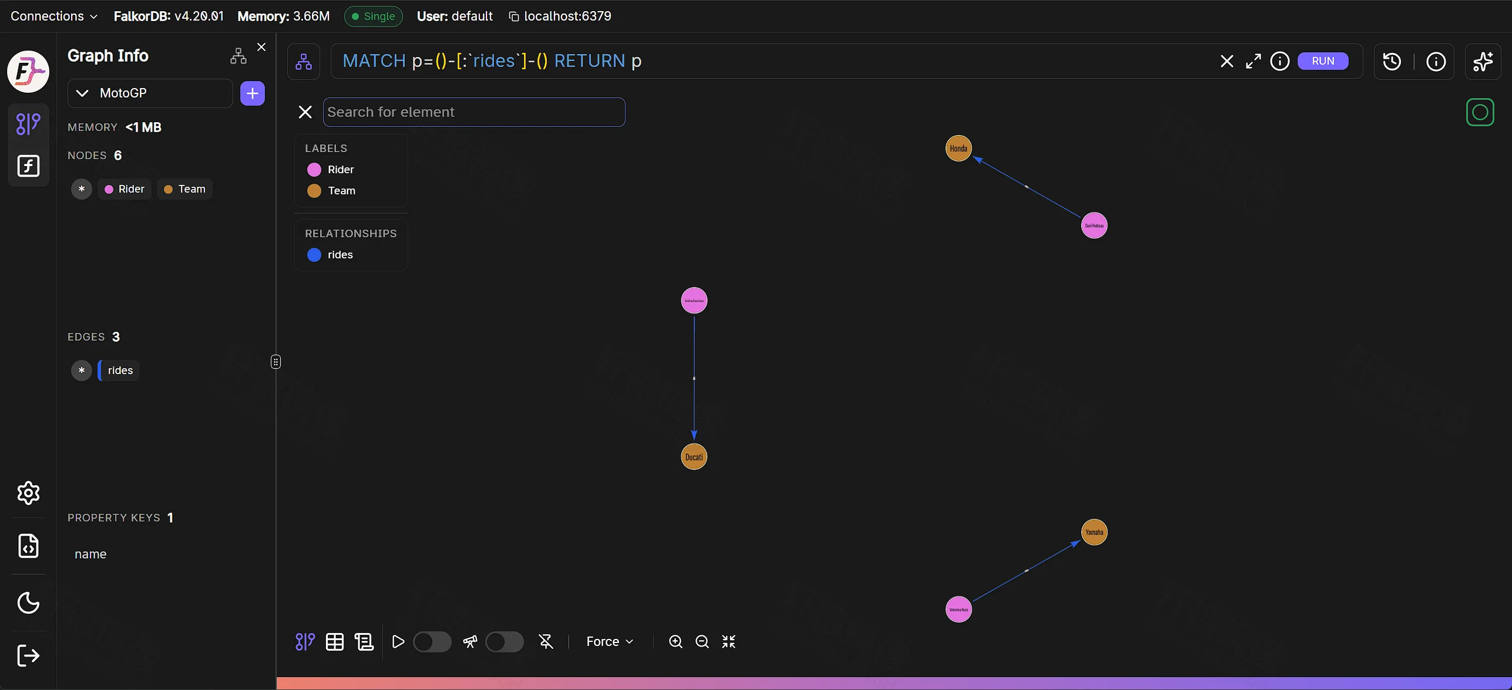
Task: Click into the Cypher query editor
Action: pos(775,61)
